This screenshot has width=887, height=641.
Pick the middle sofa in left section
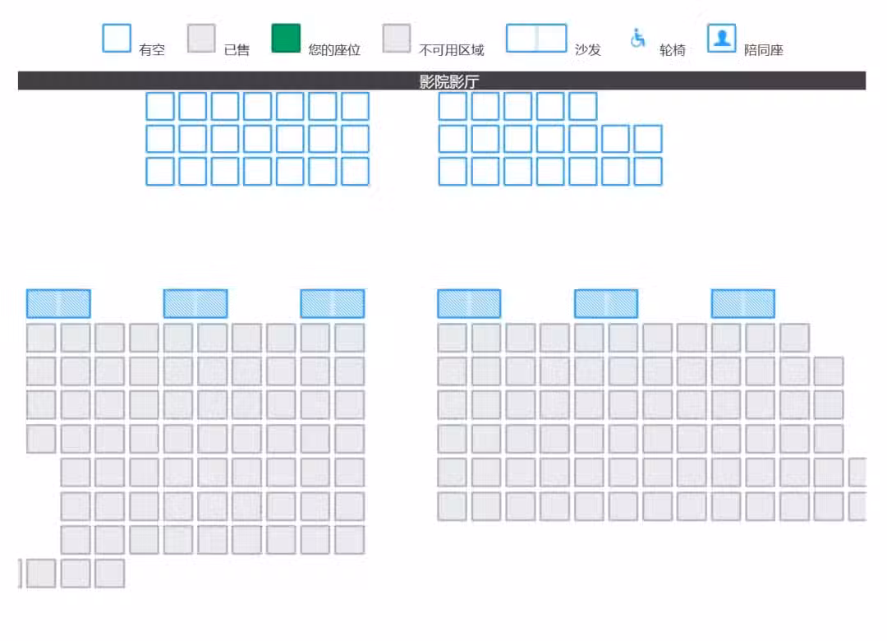point(195,304)
